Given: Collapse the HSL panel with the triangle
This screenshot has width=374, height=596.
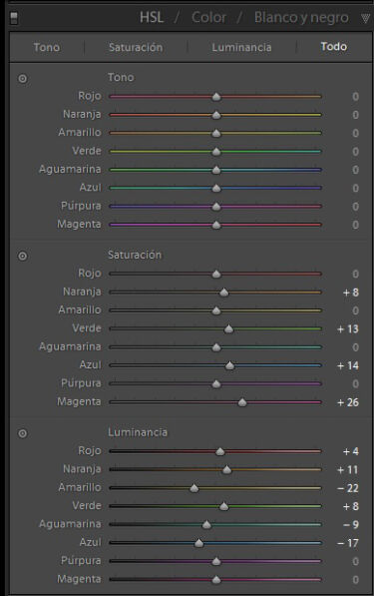Looking at the screenshot, I should pos(365,18).
